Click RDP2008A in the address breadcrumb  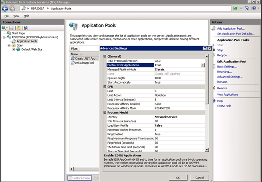click(x=38, y=9)
